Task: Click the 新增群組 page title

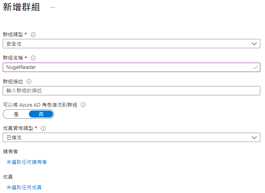Action: coord(21,7)
